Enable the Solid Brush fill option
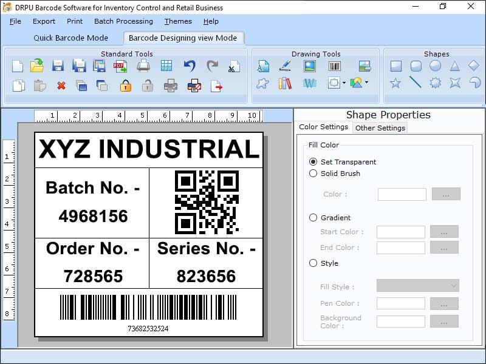This screenshot has height=364, width=486. click(x=313, y=174)
